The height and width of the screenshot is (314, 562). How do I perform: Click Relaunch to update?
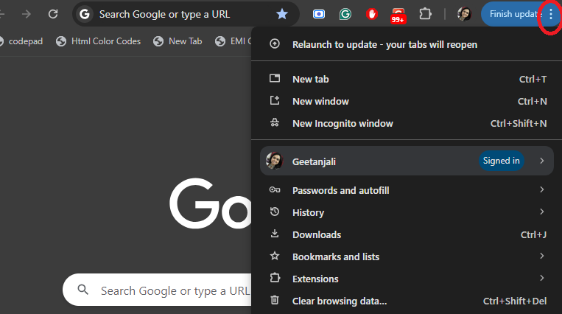384,44
